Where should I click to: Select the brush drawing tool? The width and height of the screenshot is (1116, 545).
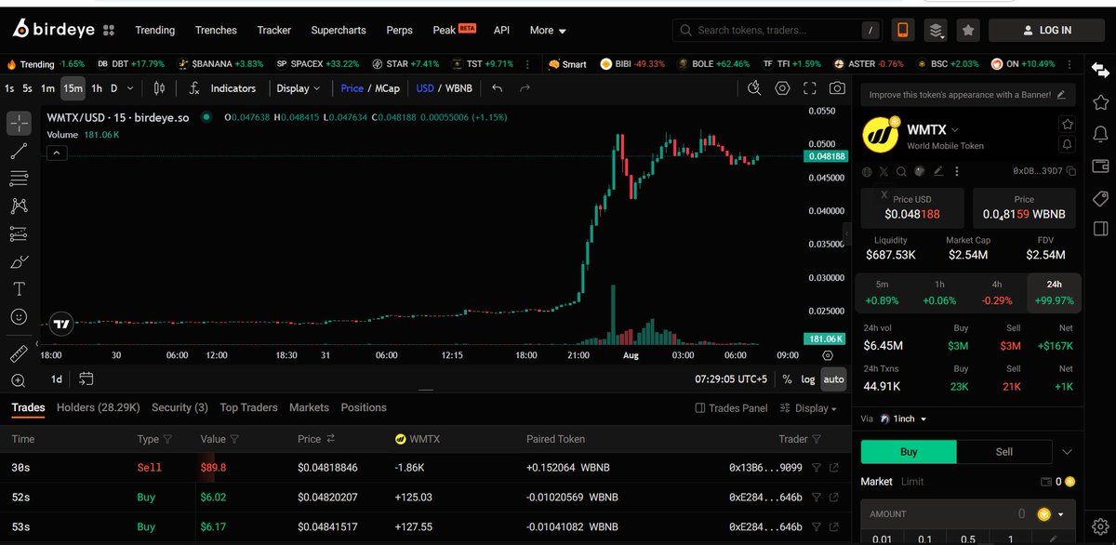coord(19,261)
